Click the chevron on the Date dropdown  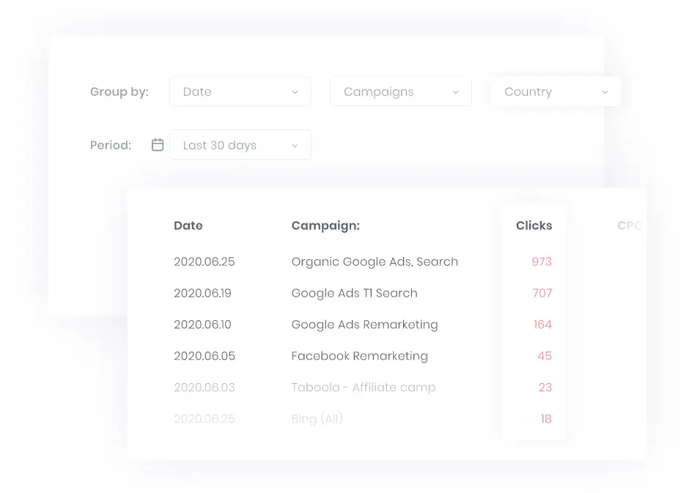(x=295, y=92)
